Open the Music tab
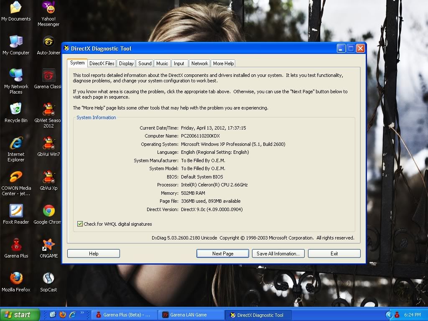The width and height of the screenshot is (428, 321). click(162, 64)
